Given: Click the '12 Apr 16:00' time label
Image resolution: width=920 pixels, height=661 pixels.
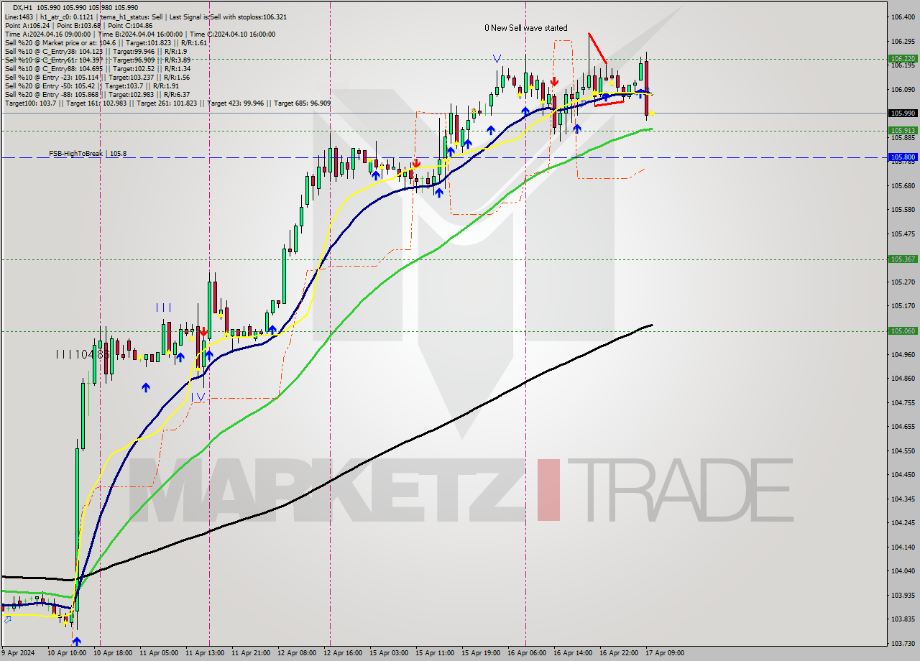Looking at the screenshot, I should point(344,653).
